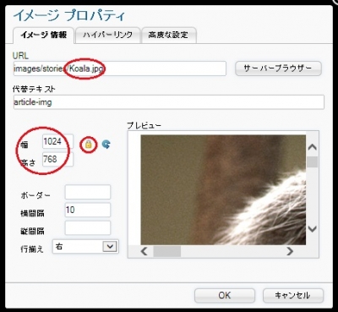
Task: Click the サーバーブラウザー button
Action: (278, 68)
